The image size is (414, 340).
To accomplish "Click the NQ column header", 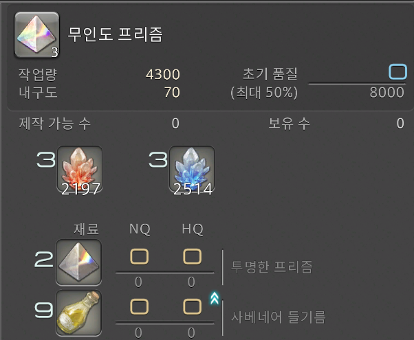I will coord(140,229).
